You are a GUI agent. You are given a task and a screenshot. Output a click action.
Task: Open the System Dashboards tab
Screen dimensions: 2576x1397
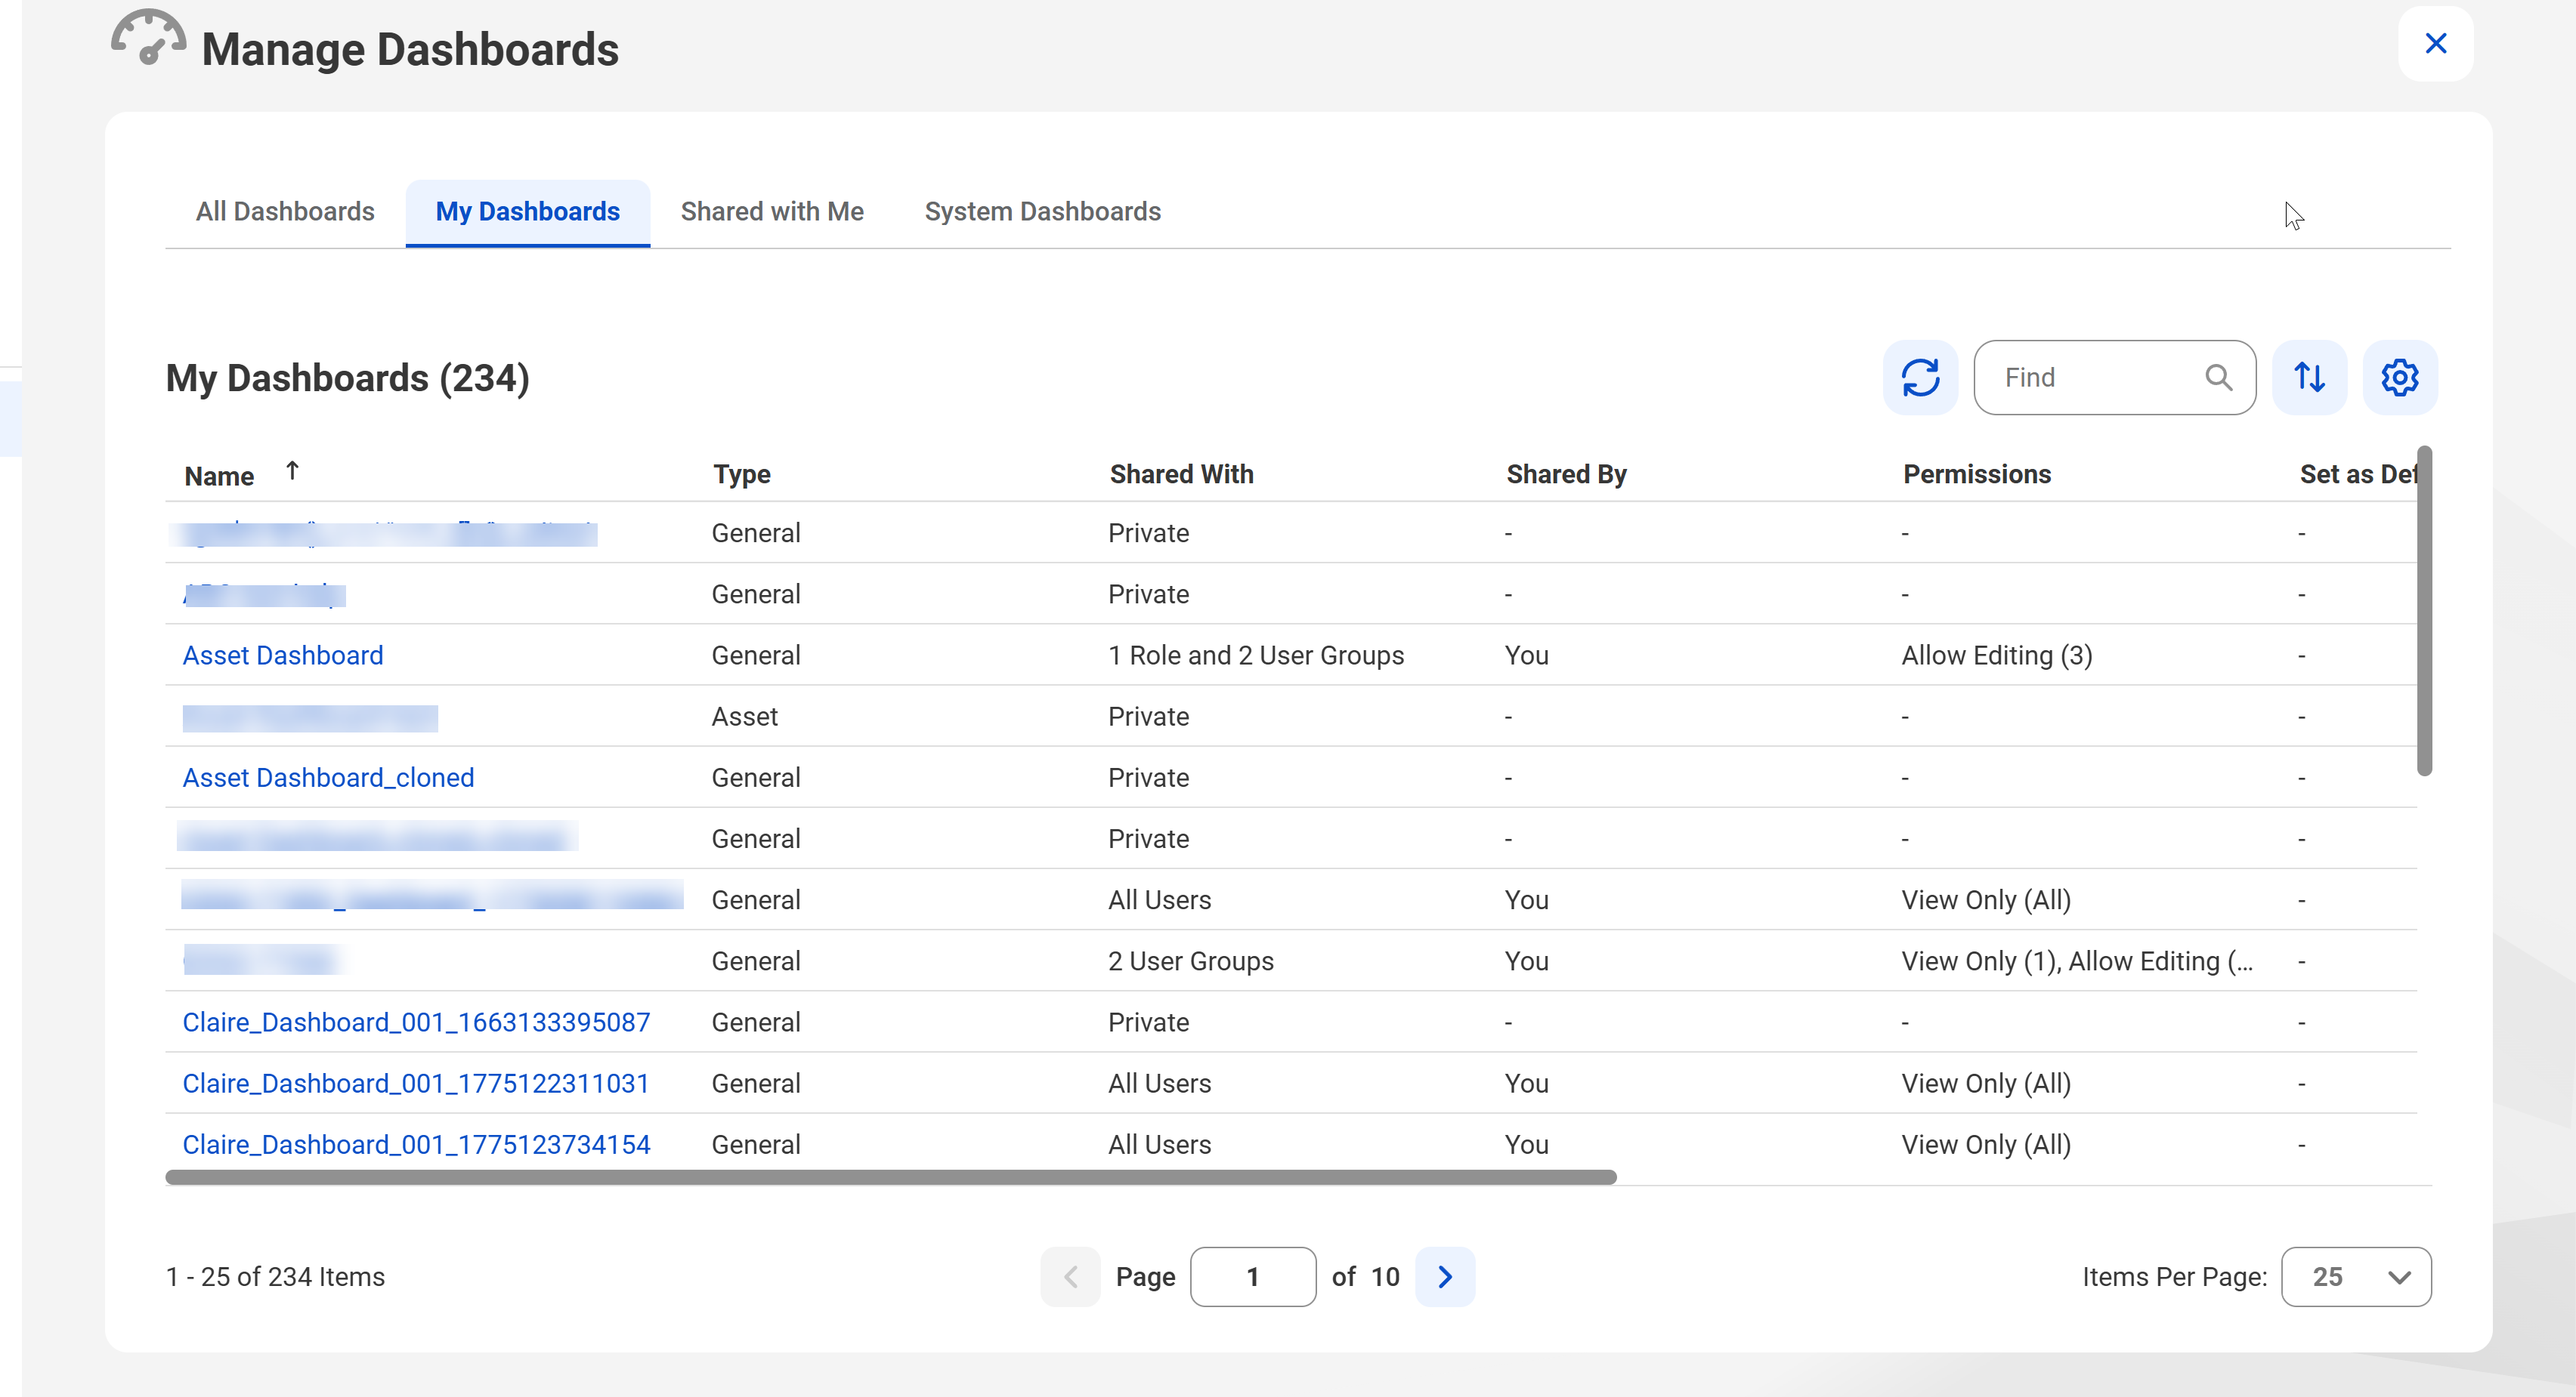(x=1042, y=212)
